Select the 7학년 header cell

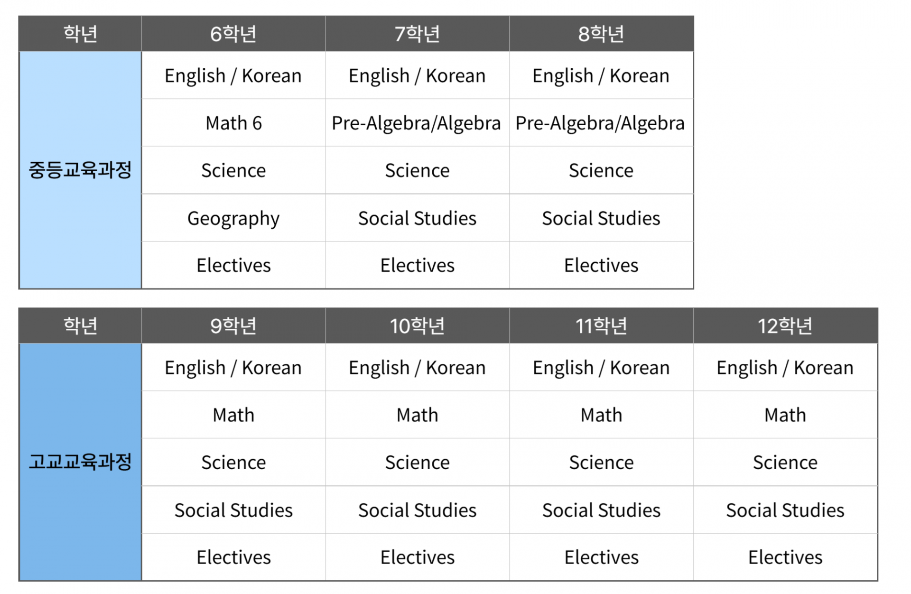coord(417,34)
